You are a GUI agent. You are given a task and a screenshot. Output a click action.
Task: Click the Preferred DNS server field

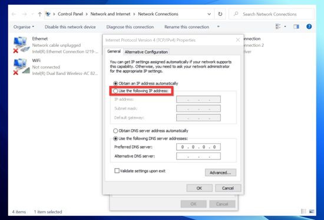pyautogui.click(x=199, y=147)
